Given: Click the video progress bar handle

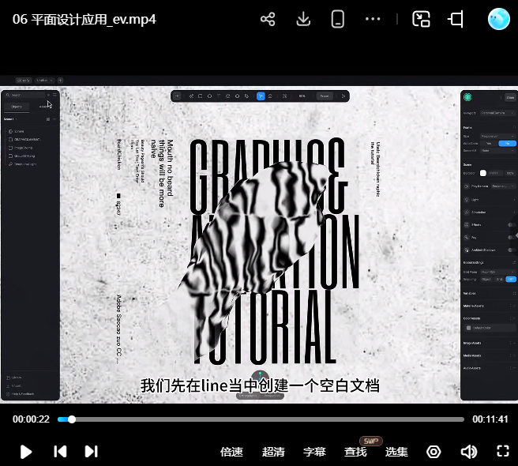Looking at the screenshot, I should coord(72,419).
